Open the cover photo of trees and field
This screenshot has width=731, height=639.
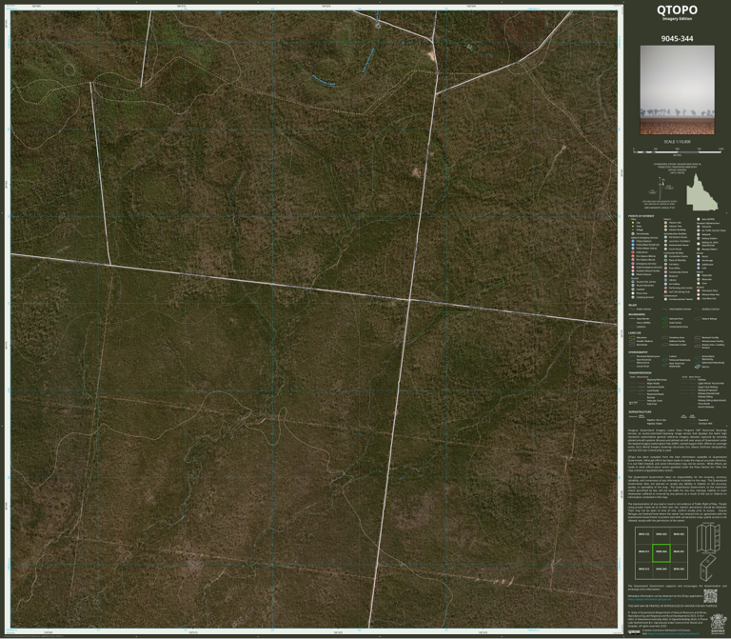click(677, 90)
